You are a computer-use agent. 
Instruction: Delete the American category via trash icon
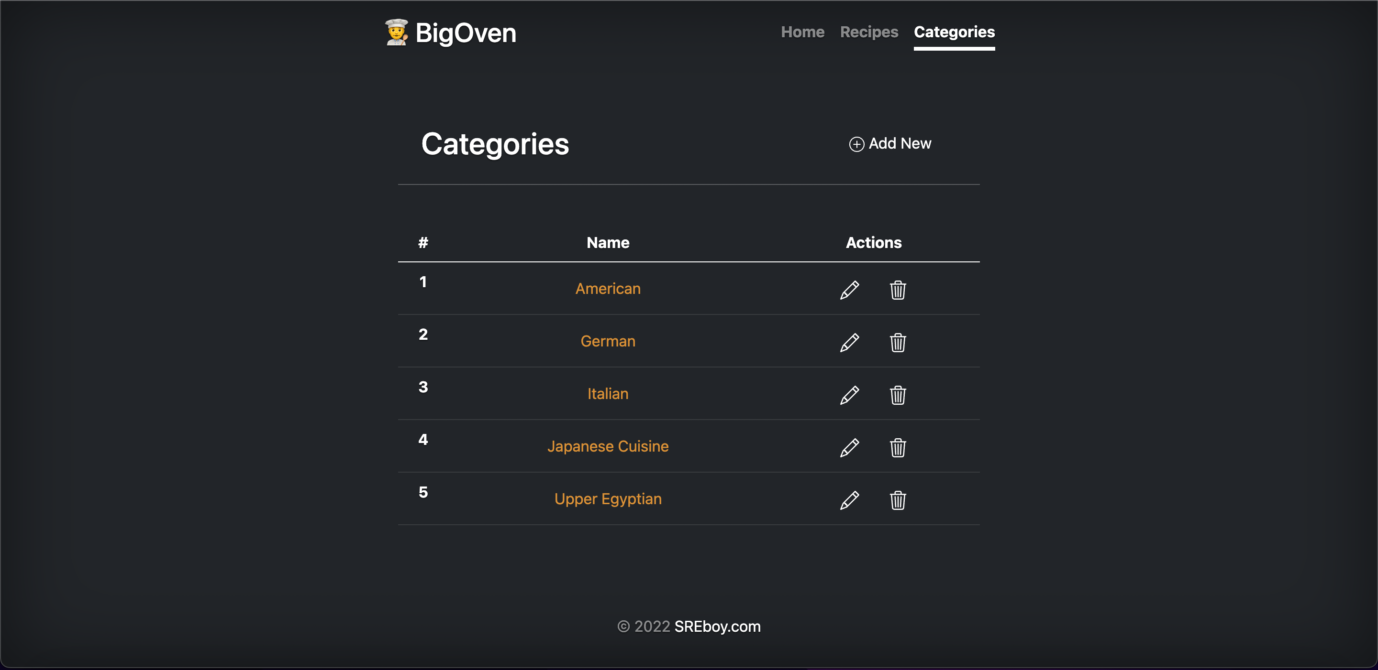click(x=898, y=290)
